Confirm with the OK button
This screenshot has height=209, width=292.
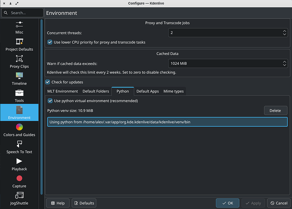228,203
